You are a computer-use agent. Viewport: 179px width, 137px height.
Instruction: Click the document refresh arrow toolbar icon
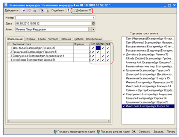(35, 11)
